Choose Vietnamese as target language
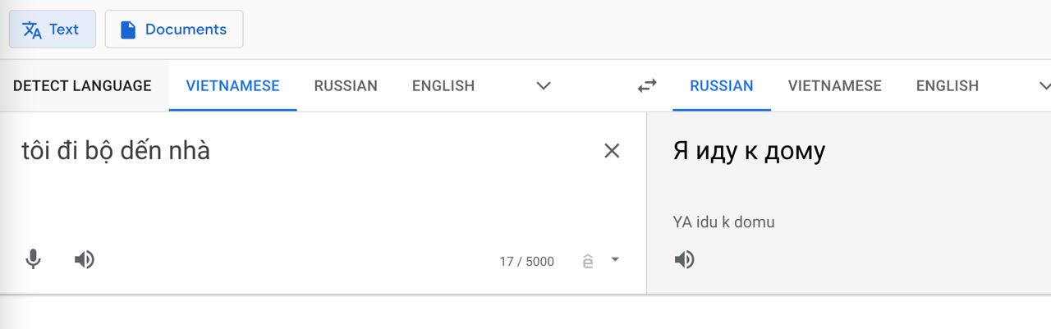Image resolution: width=1051 pixels, height=329 pixels. point(835,85)
